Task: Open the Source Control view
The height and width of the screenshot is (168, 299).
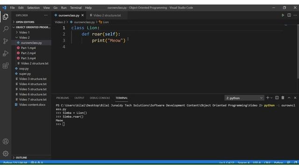Action: 6,41
